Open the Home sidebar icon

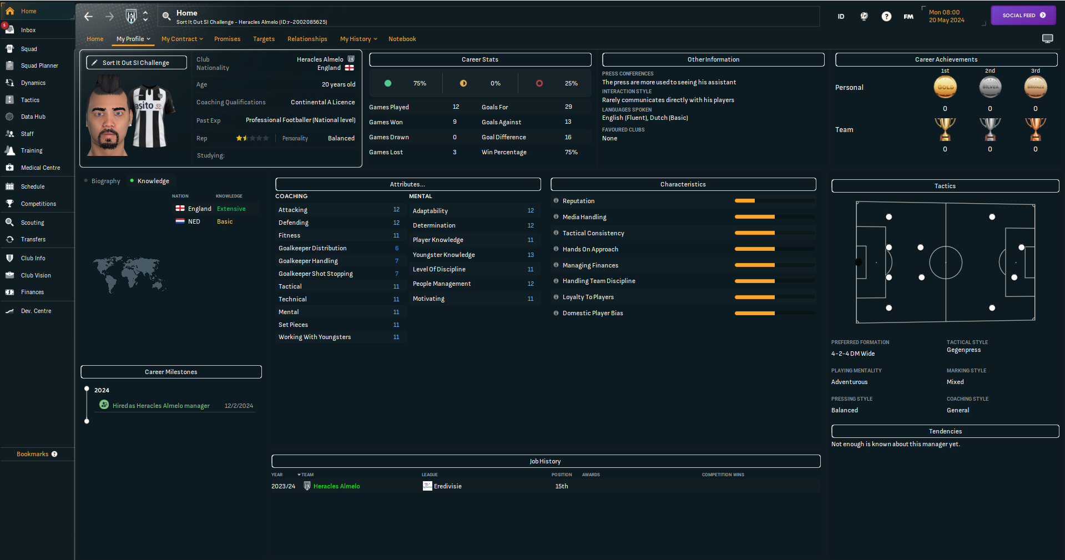pos(10,11)
